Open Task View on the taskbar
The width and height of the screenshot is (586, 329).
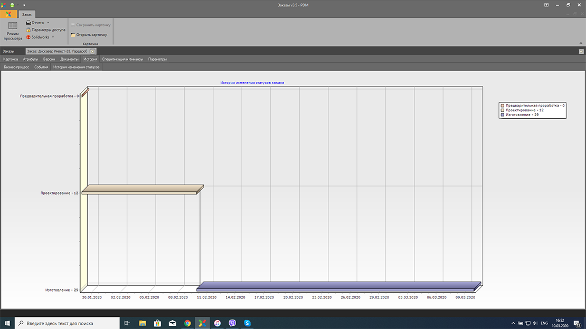click(127, 323)
